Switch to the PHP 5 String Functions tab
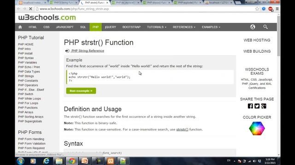This screenshot has width=295, height=165. click(64, 3)
